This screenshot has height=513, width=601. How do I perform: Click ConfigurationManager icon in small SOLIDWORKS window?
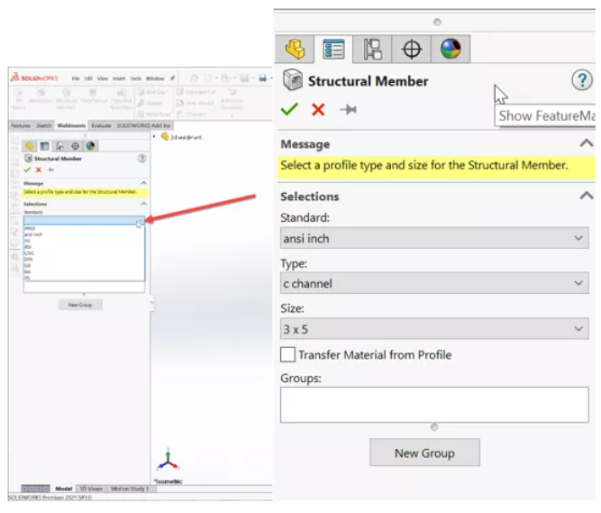pyautogui.click(x=59, y=146)
